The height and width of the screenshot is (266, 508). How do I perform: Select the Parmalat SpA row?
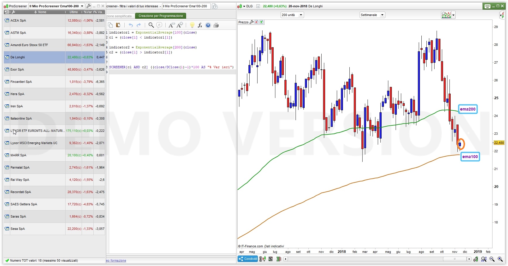54,167
